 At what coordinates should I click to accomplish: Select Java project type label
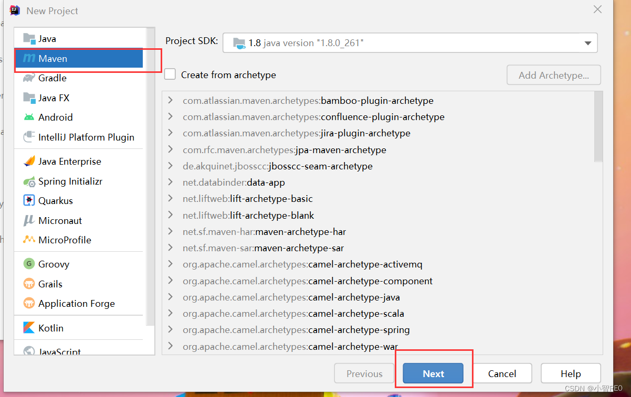[x=47, y=39]
